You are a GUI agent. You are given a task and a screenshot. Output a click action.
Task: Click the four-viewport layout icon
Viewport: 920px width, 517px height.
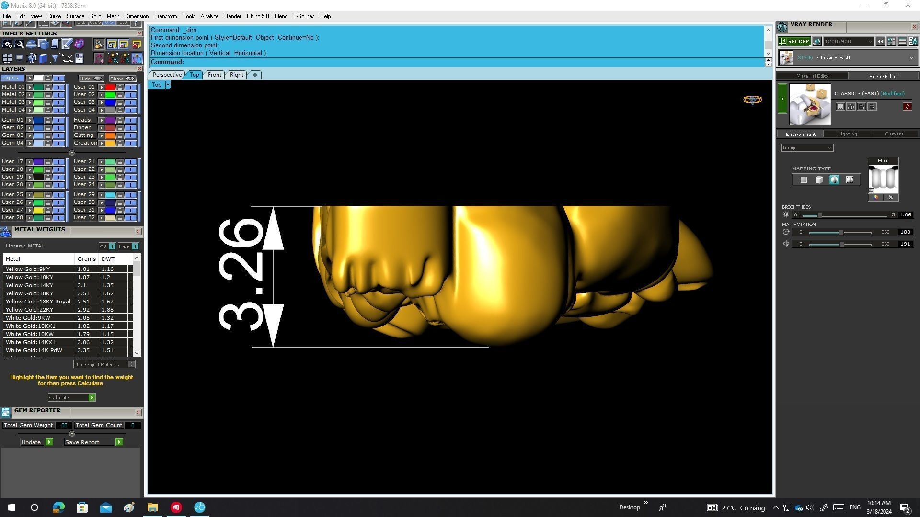tap(7, 58)
